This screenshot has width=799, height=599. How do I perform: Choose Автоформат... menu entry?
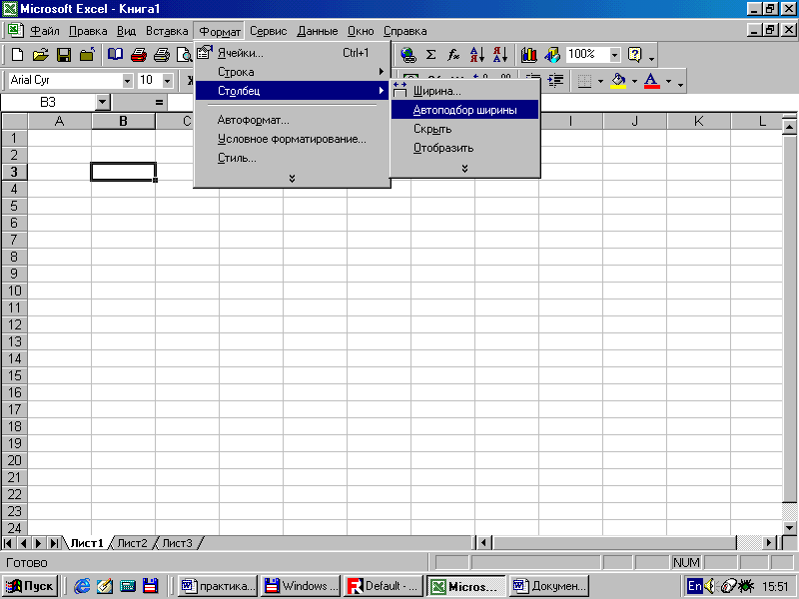[x=292, y=120]
